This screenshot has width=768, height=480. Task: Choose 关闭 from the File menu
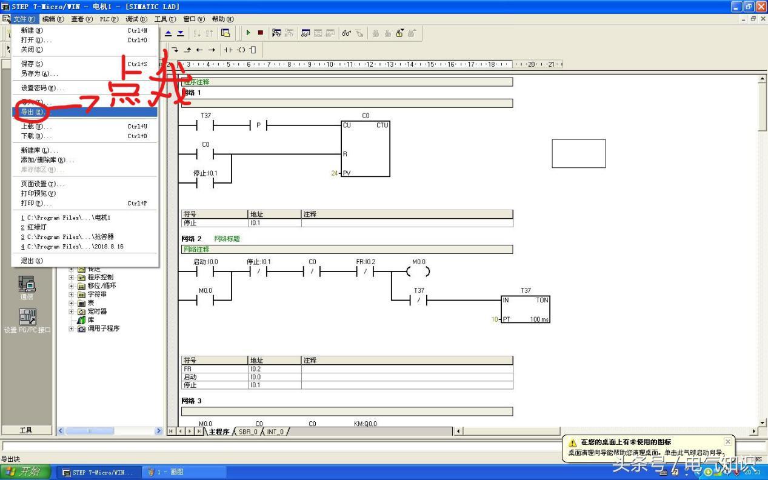click(x=85, y=50)
